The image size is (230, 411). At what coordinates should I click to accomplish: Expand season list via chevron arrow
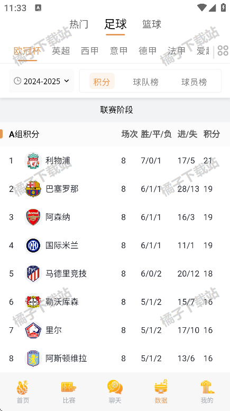pos(67,81)
